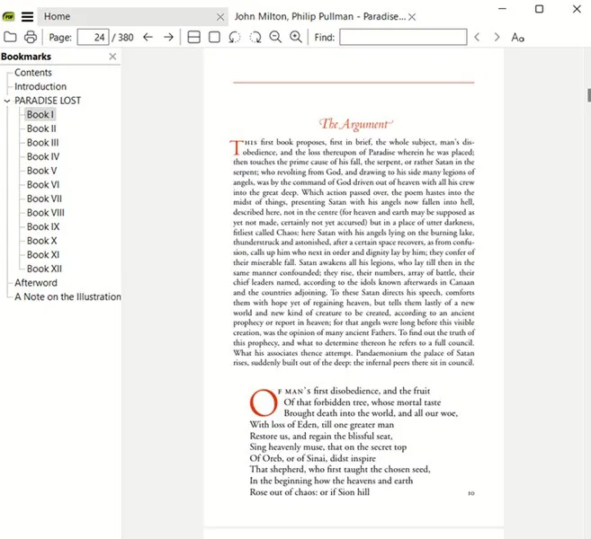The height and width of the screenshot is (539, 591).
Task: Toggle match case in find
Action: [517, 37]
